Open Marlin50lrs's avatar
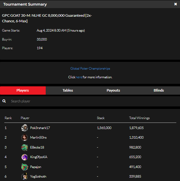The height and width of the screenshot is (181, 180). click(24, 137)
